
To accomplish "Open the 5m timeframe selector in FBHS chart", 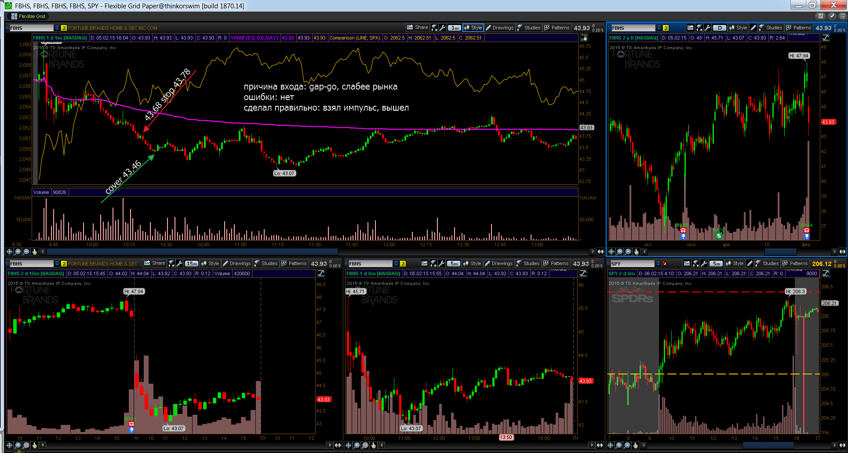I will click(454, 263).
